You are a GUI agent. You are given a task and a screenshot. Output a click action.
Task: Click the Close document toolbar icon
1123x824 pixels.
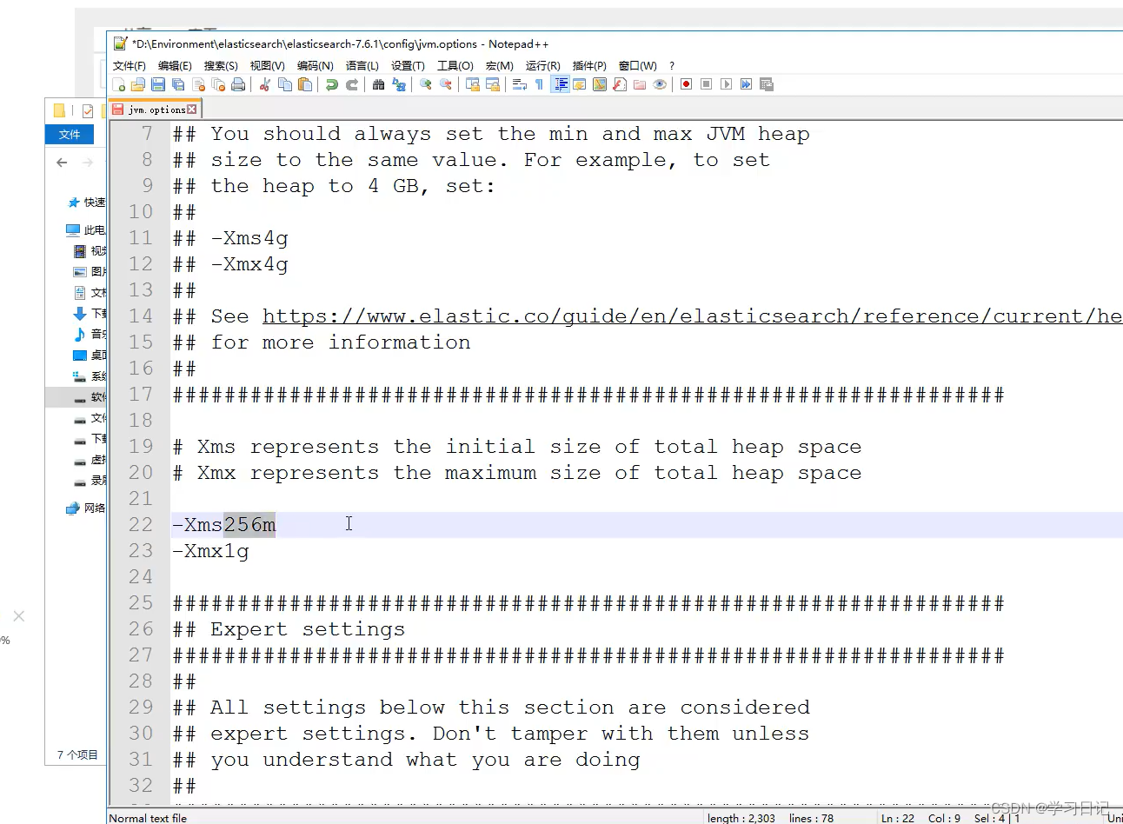(198, 84)
